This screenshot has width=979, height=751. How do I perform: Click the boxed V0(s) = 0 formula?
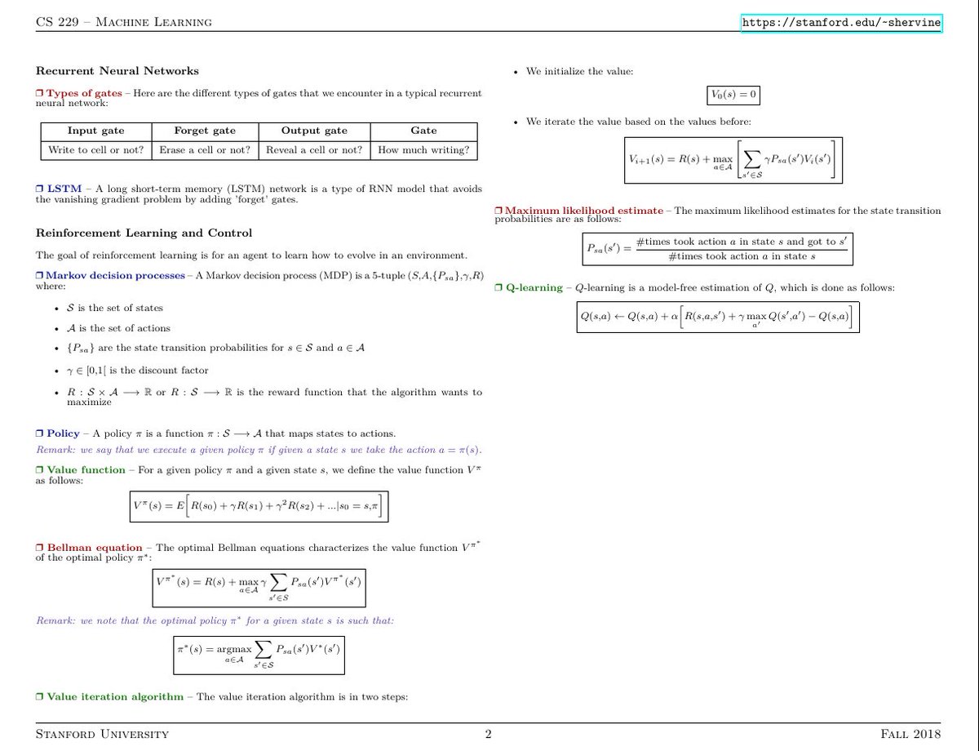pos(733,96)
